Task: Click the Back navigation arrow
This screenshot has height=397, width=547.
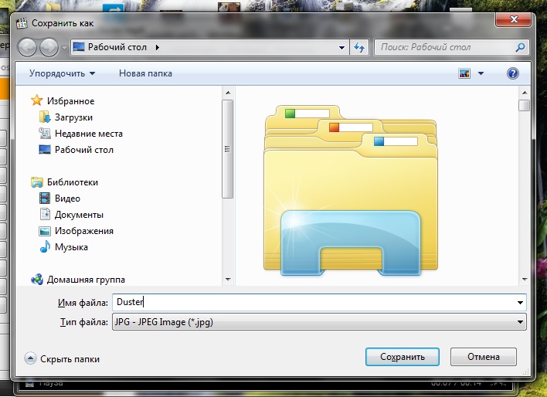Action: coord(27,47)
